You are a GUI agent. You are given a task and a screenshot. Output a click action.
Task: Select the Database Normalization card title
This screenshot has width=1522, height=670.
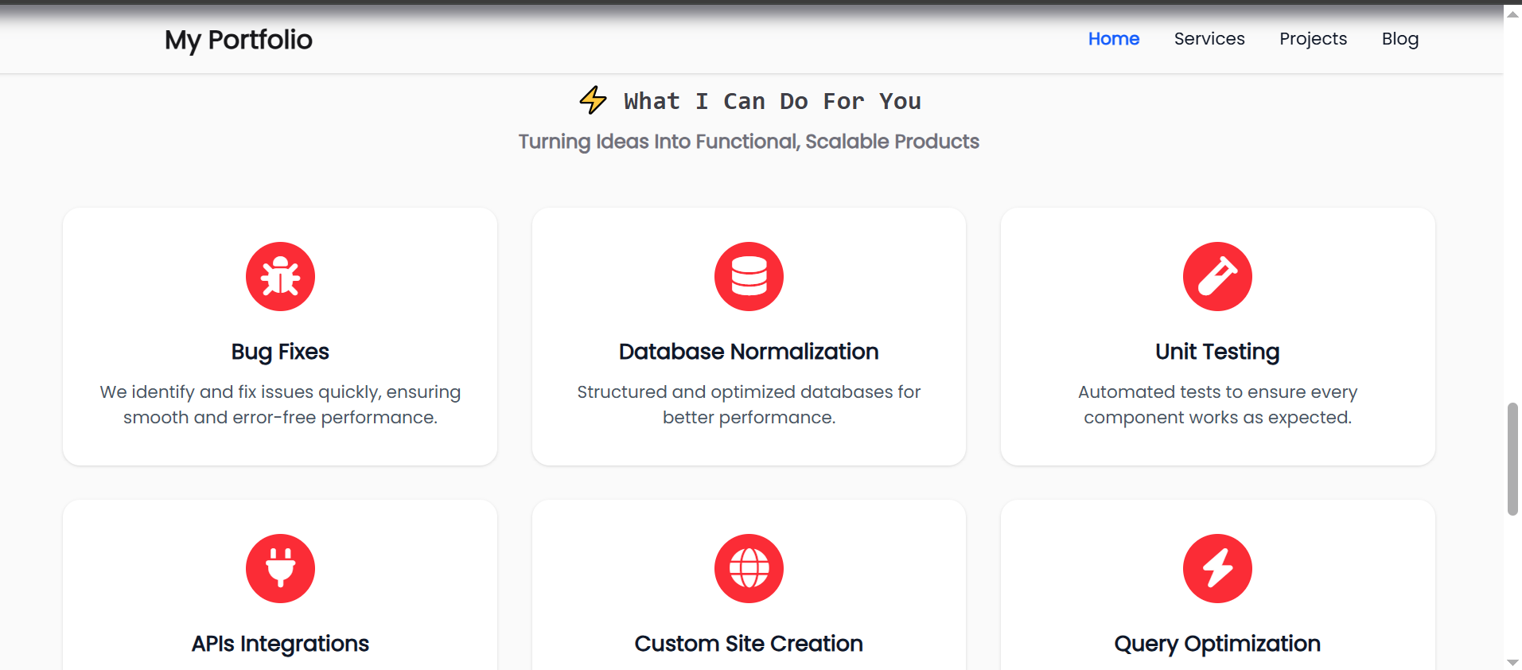point(749,352)
